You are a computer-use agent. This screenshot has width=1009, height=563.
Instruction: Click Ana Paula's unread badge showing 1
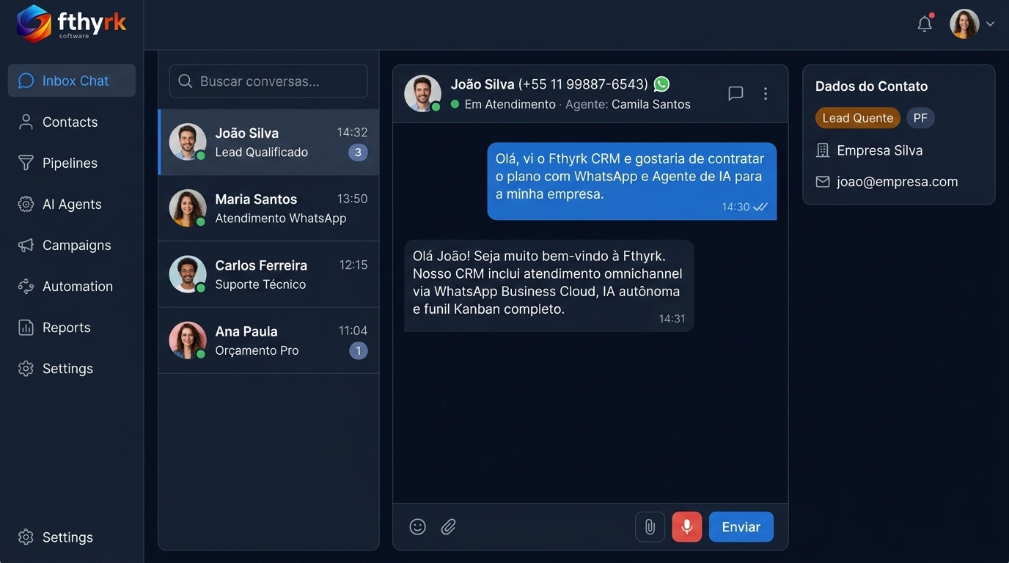point(358,350)
